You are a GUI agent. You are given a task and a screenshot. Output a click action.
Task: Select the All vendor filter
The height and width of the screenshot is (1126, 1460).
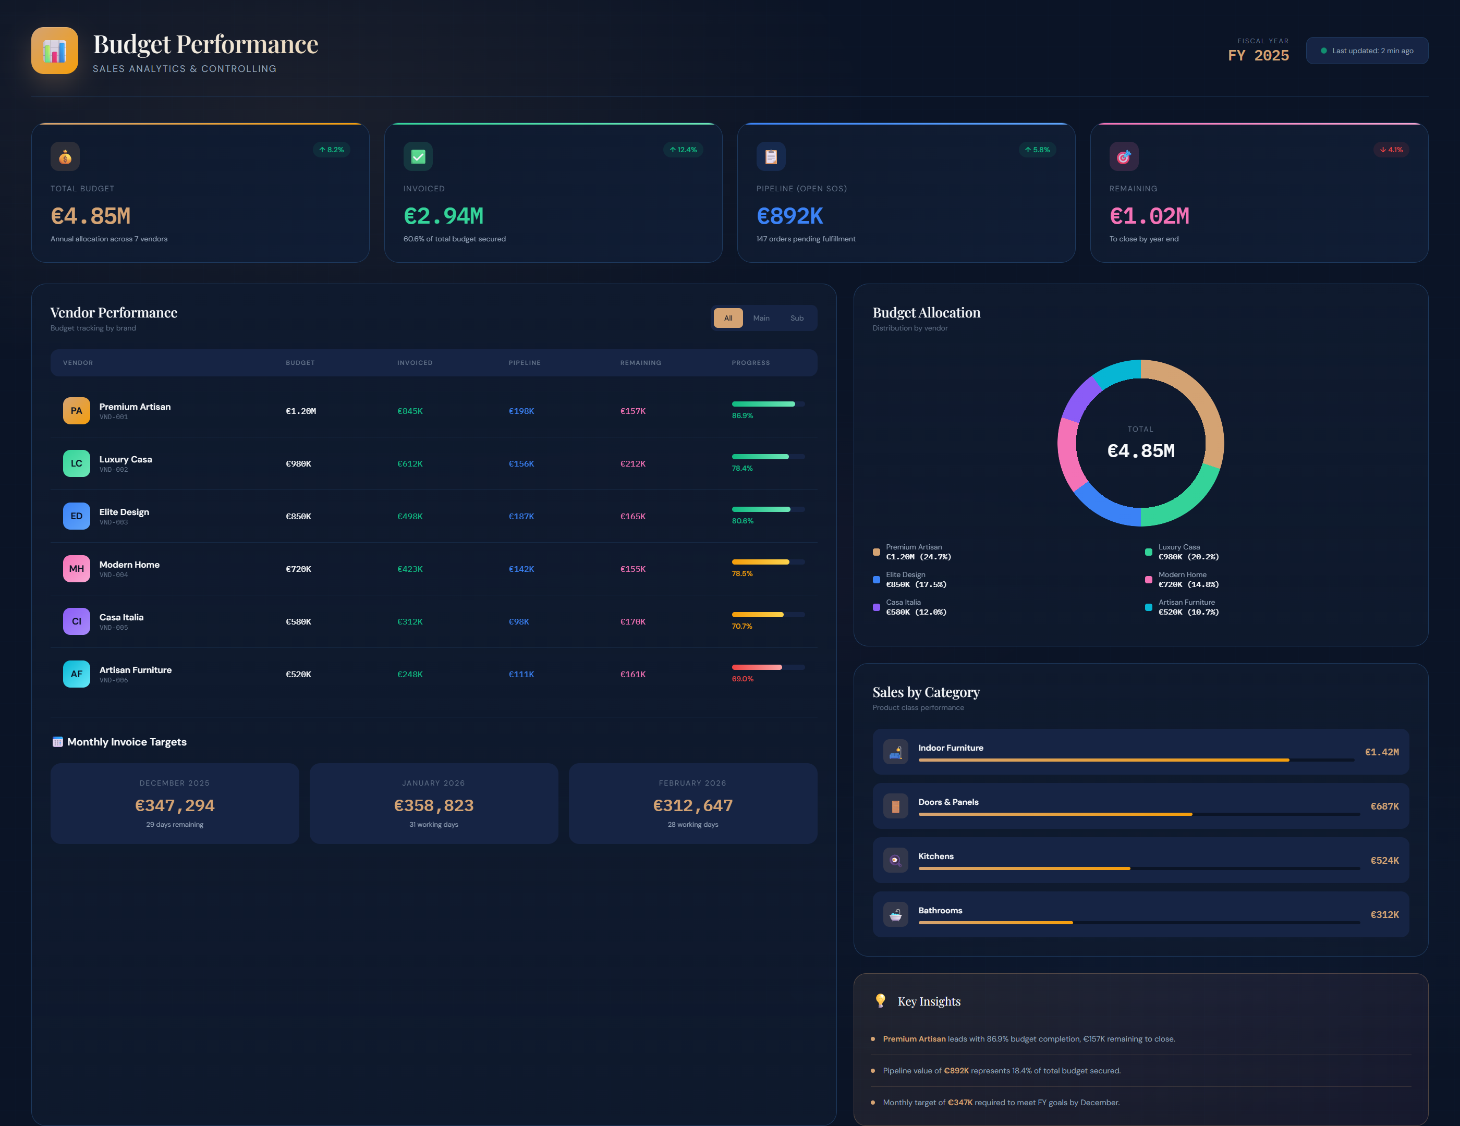tap(728, 317)
